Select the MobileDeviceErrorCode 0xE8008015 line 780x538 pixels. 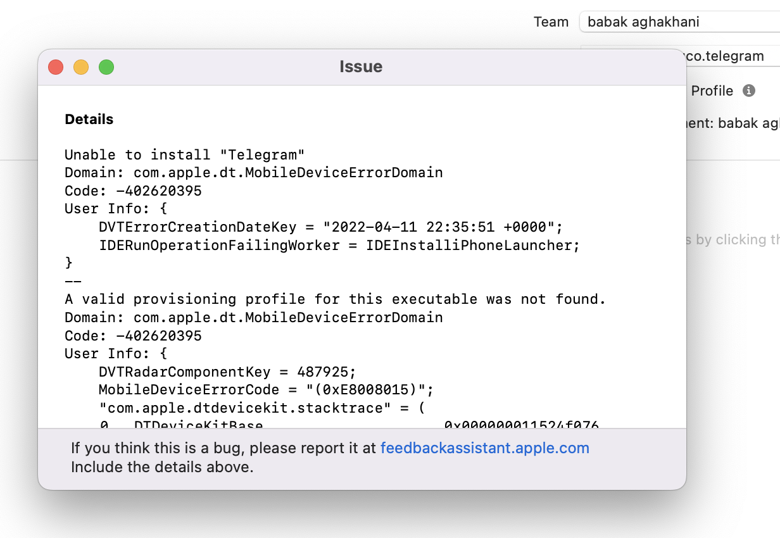[x=265, y=390]
